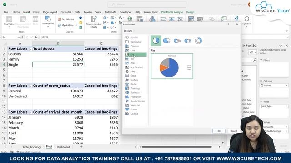
Task: Choose the Bar chart category
Action: coord(132,59)
